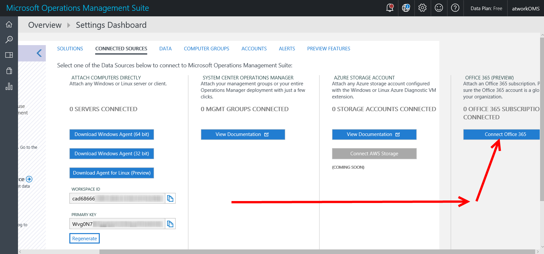Switch to the Solutions tab

point(70,49)
